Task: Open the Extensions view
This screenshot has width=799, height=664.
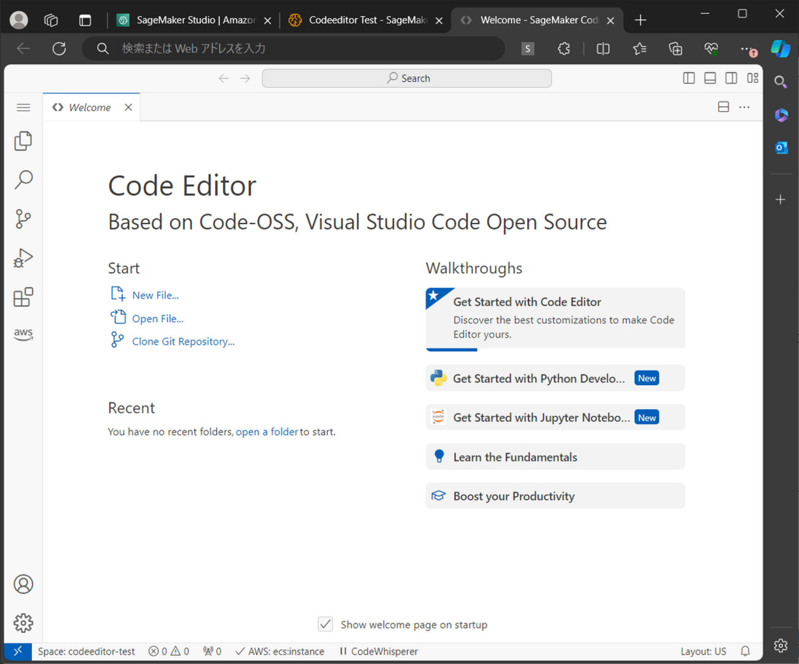Action: pyautogui.click(x=23, y=297)
